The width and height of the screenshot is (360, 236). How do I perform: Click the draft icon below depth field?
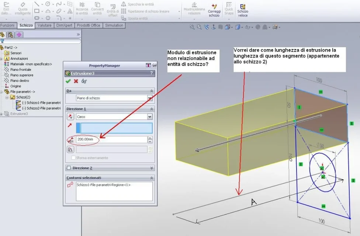[x=70, y=149]
